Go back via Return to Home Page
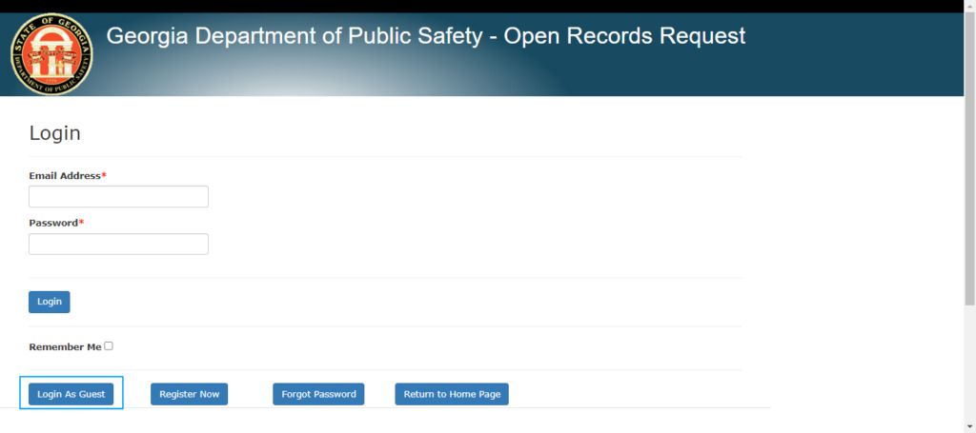Viewport: 976px width, 433px height. pos(452,394)
